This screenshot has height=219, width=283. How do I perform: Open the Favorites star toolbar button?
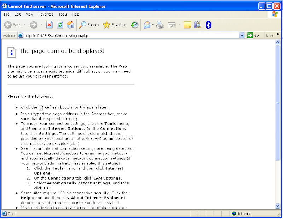(x=114, y=25)
